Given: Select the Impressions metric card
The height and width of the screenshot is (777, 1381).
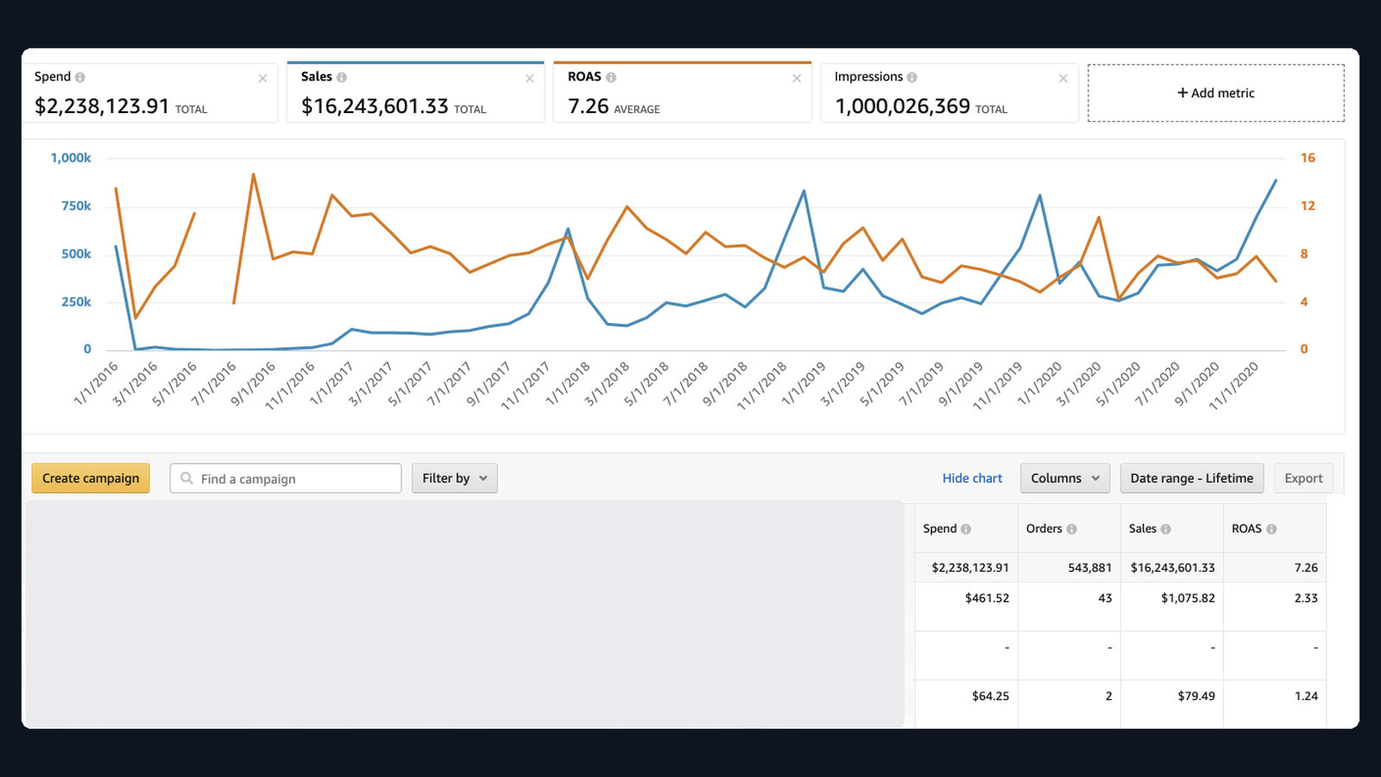Looking at the screenshot, I should pyautogui.click(x=949, y=92).
